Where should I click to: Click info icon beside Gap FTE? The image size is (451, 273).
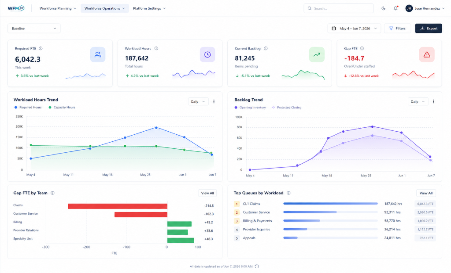click(x=362, y=48)
